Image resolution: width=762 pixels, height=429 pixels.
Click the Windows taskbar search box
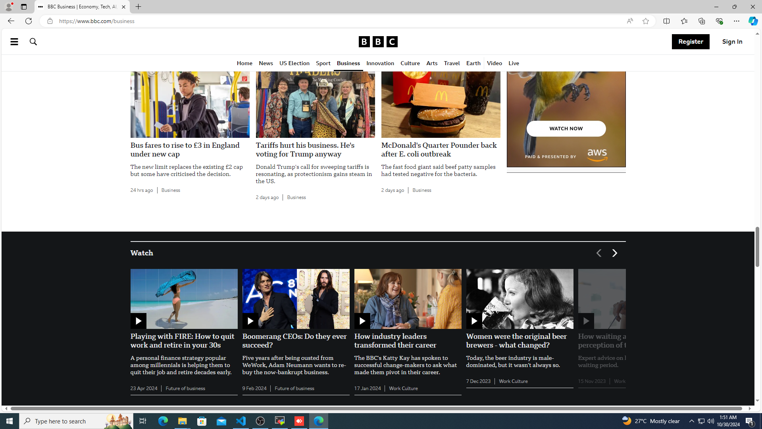pos(75,421)
